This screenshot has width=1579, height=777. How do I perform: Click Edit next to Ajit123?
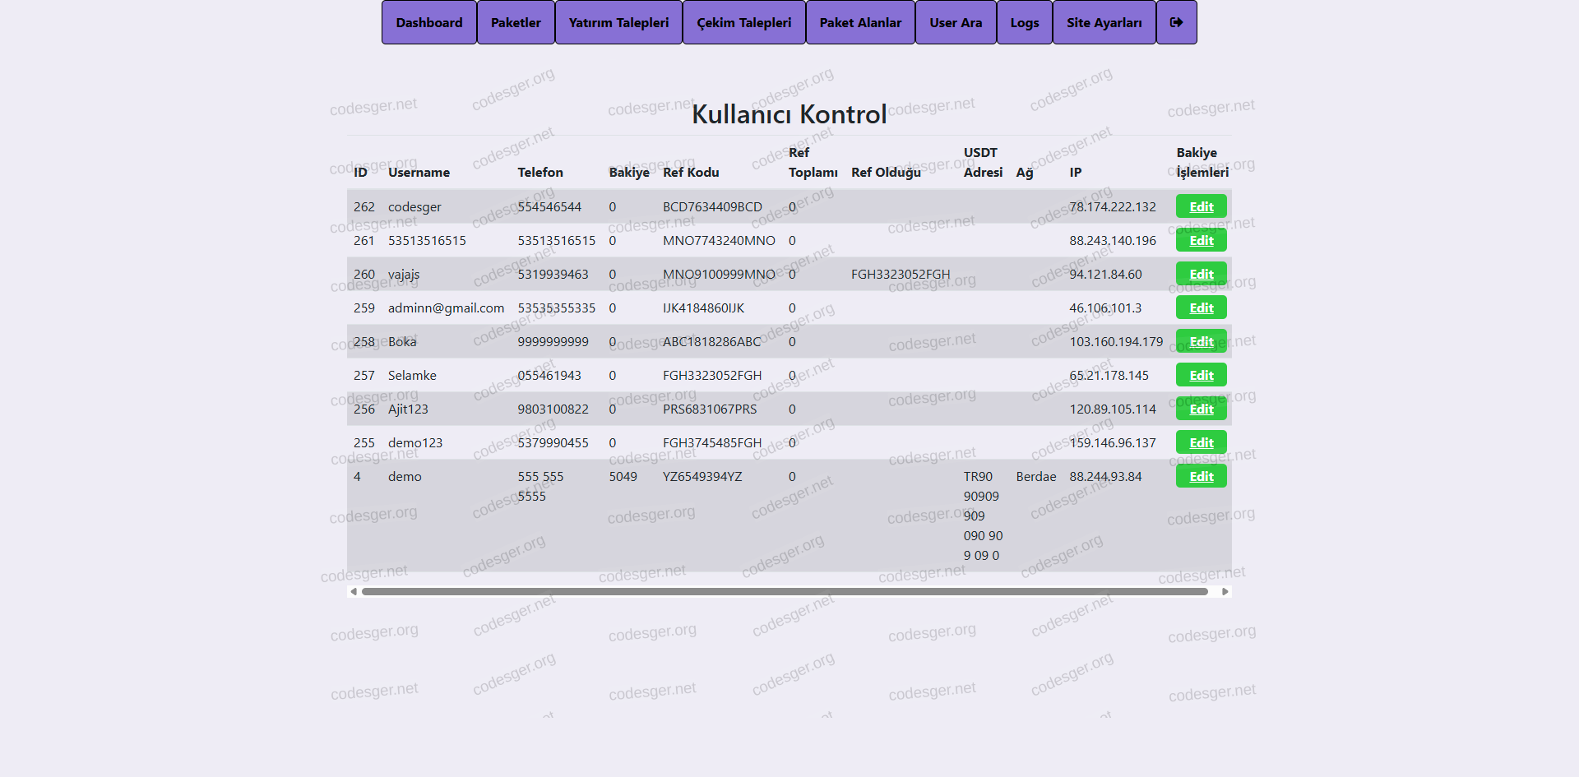click(x=1201, y=409)
